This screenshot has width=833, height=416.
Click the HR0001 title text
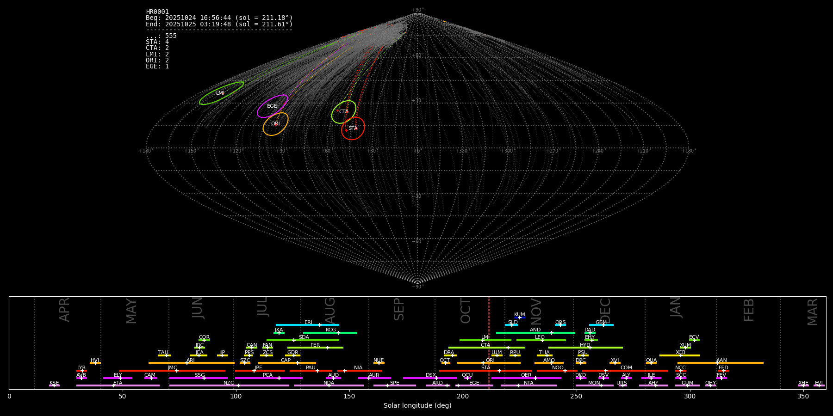point(157,12)
